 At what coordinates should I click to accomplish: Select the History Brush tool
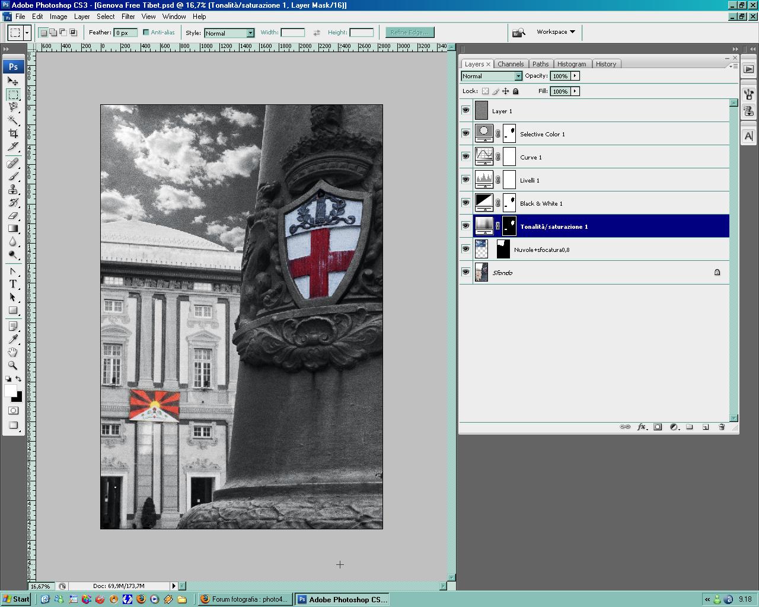coord(13,203)
